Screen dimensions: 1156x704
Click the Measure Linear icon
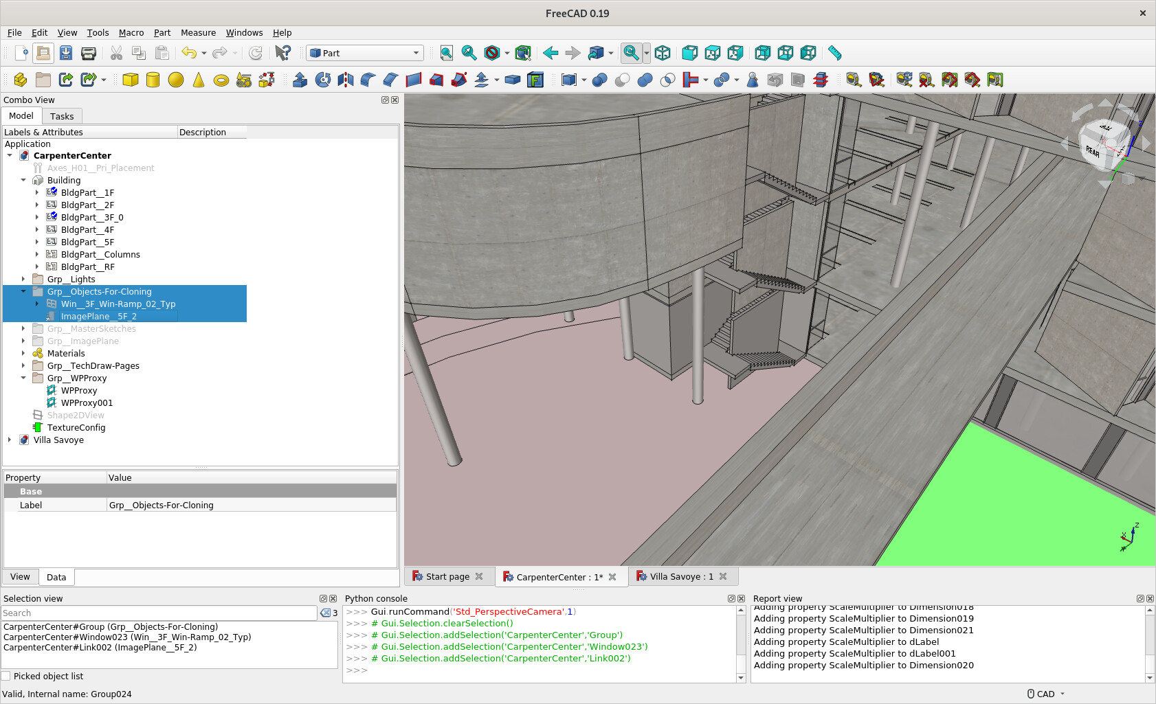(854, 80)
